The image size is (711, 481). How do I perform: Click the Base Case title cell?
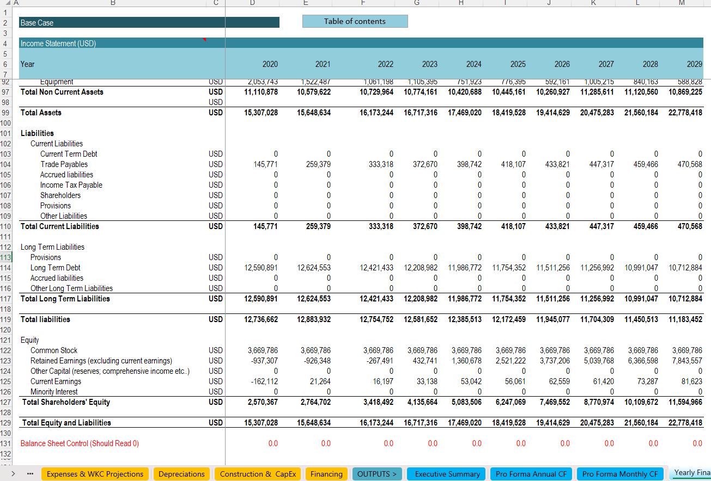149,23
